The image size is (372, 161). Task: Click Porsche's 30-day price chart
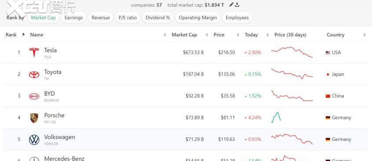(x=276, y=117)
